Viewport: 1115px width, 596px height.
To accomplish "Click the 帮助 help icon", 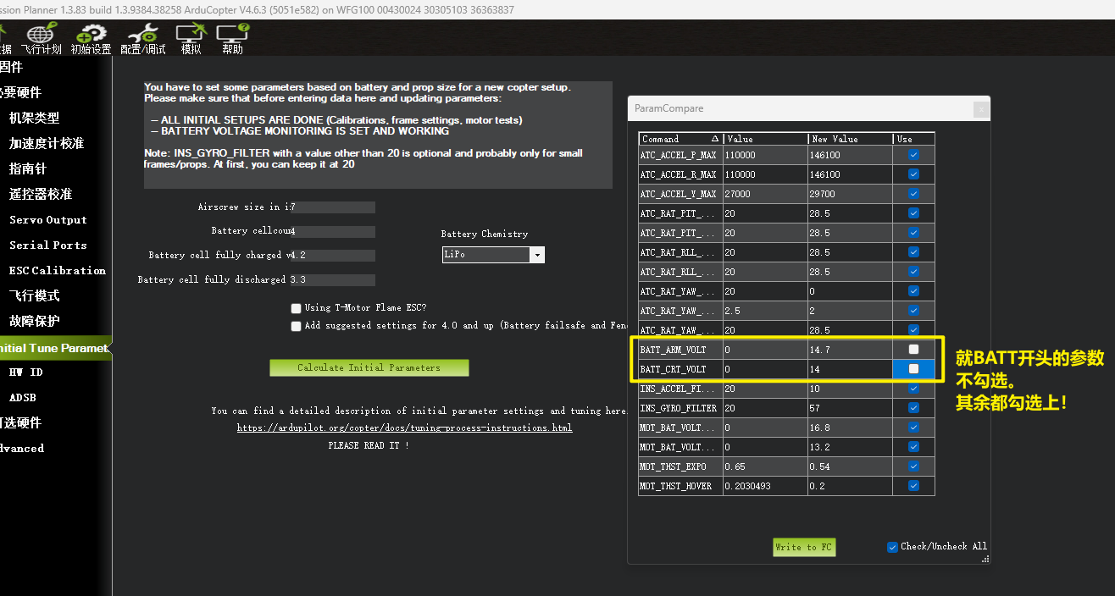I will pos(232,35).
